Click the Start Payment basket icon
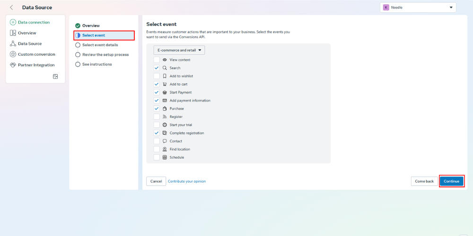The image size is (473, 236). tap(165, 93)
